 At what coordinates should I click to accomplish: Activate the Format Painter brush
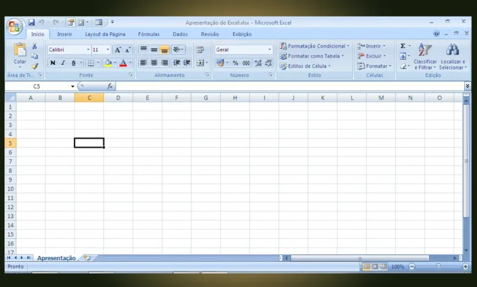[x=34, y=65]
